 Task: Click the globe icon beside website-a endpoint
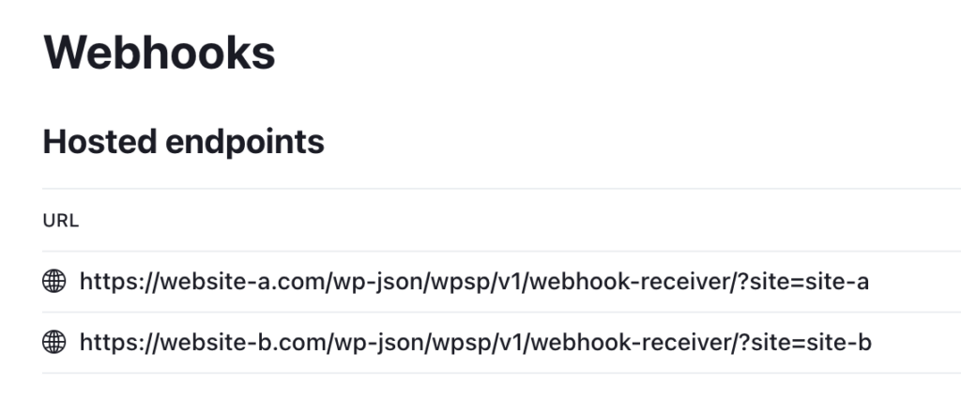54,281
